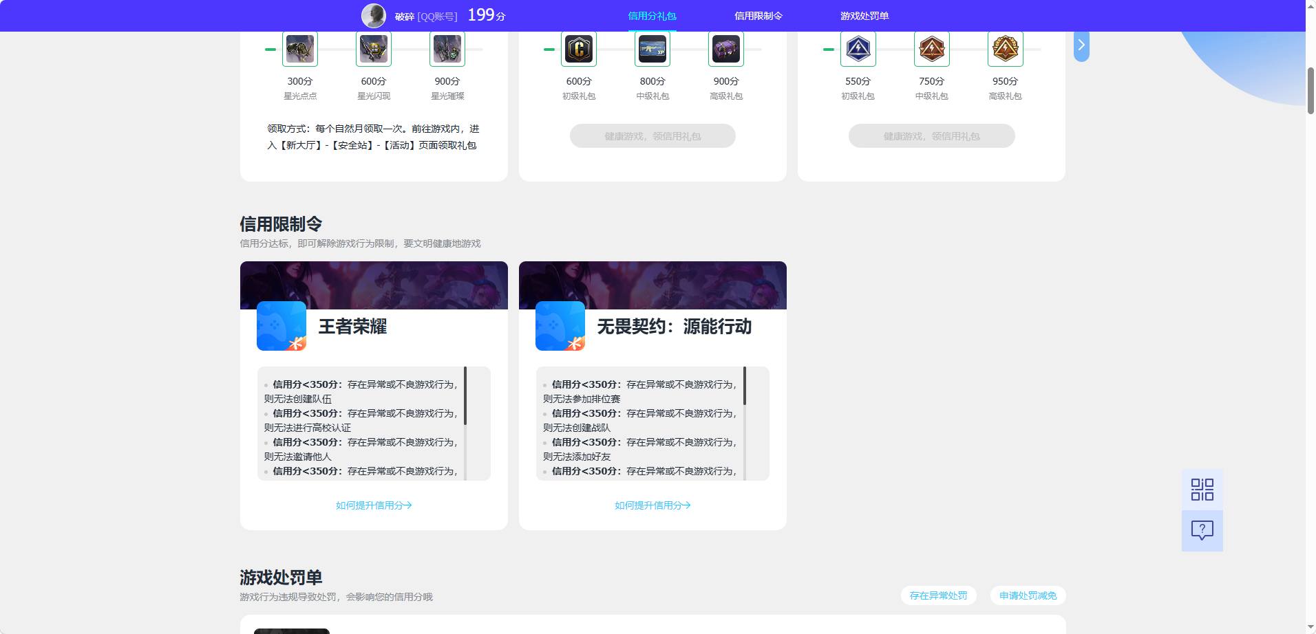Click the 则无法创建战队 restriction text

(x=577, y=428)
